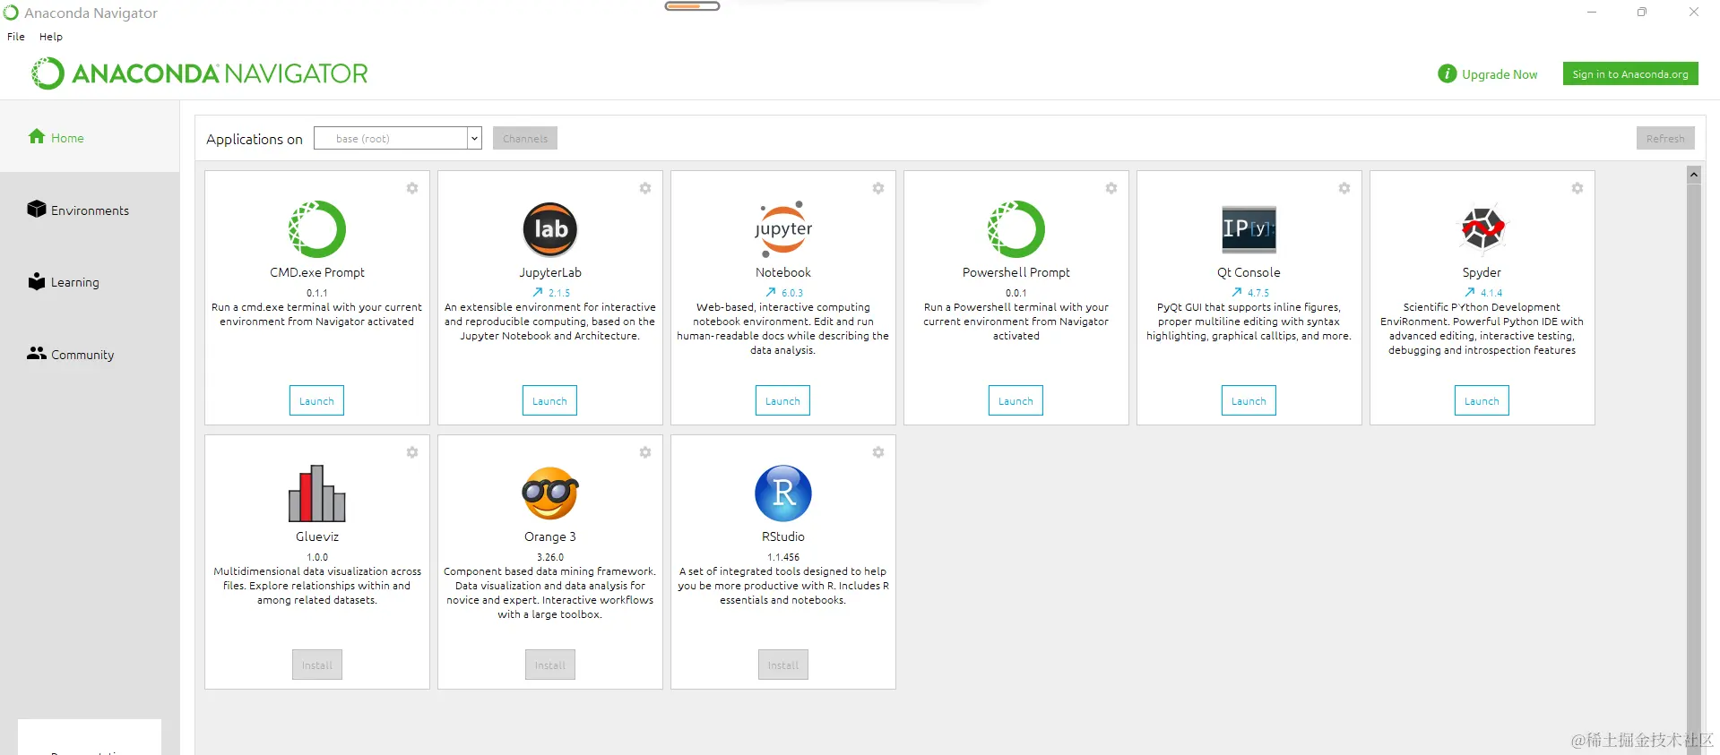Open the environment selector dropdown
1720x755 pixels.
pyautogui.click(x=398, y=138)
